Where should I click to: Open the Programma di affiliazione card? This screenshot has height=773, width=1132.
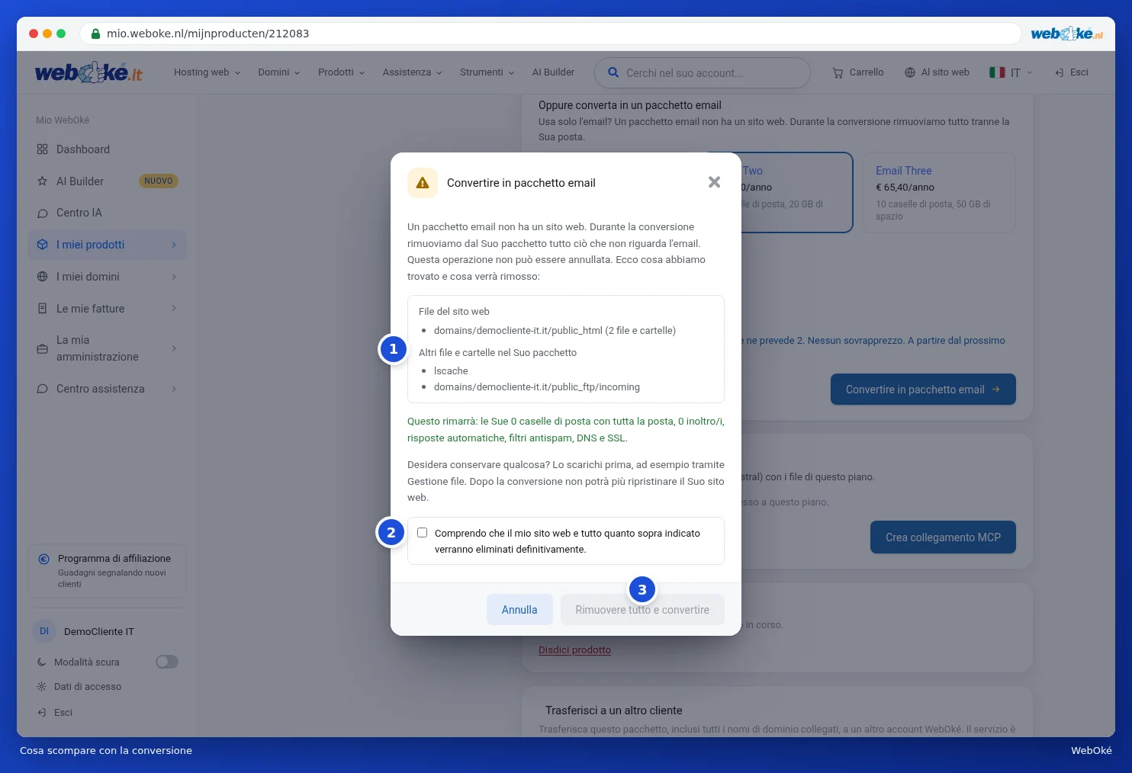(108, 571)
